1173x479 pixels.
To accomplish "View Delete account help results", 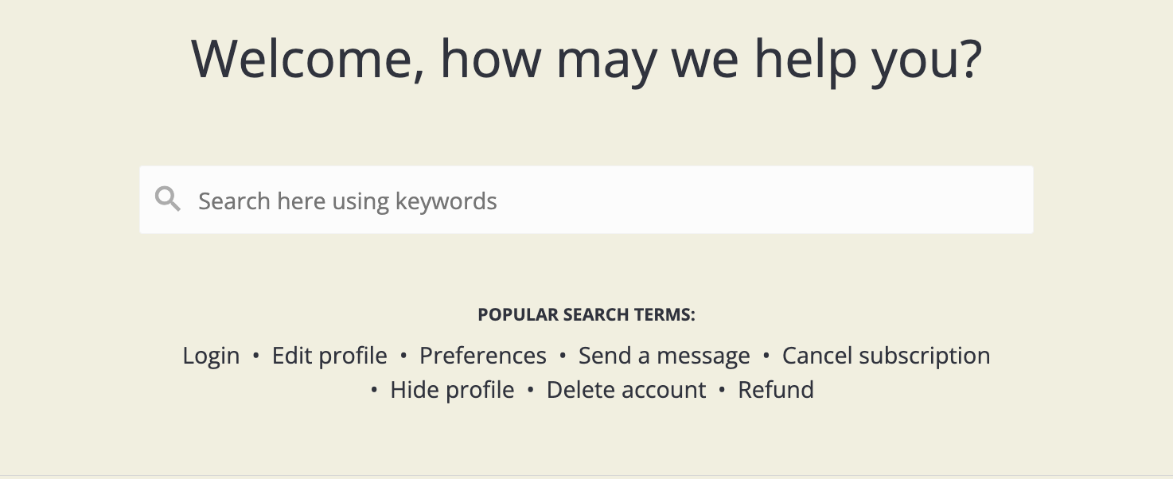I will pyautogui.click(x=626, y=390).
